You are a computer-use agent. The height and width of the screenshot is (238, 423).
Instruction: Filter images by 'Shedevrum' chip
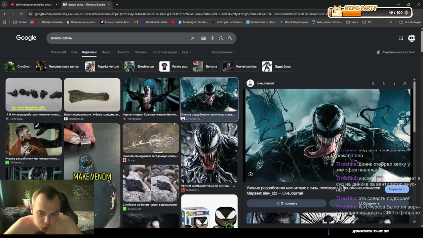(x=140, y=66)
